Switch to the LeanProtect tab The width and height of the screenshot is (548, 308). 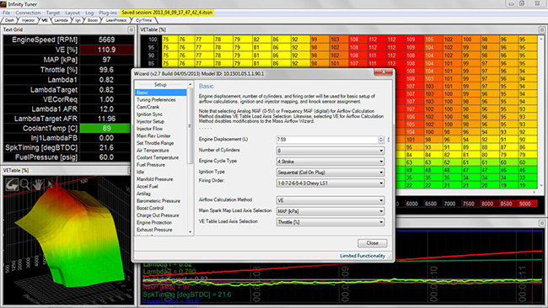116,20
